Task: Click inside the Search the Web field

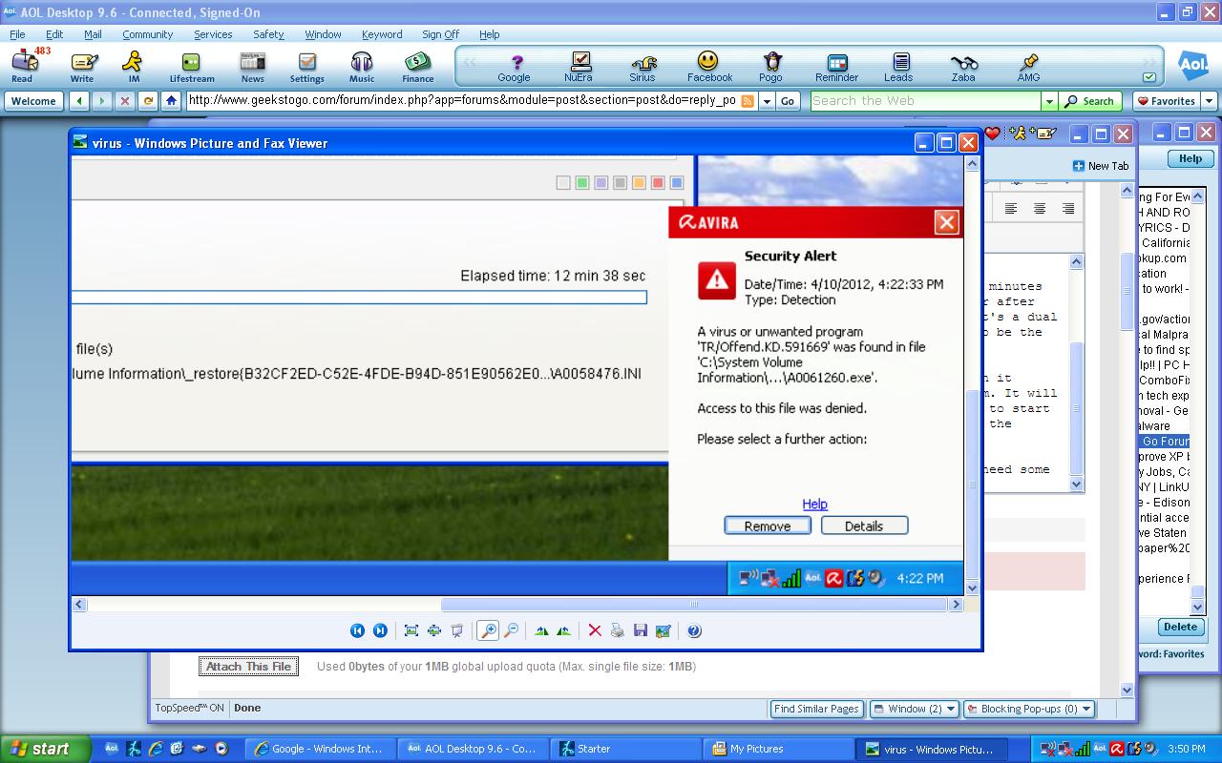Action: [x=924, y=100]
